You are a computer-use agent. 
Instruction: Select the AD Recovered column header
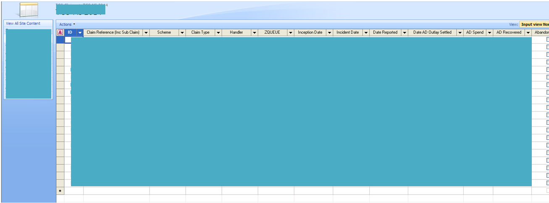tap(509, 32)
